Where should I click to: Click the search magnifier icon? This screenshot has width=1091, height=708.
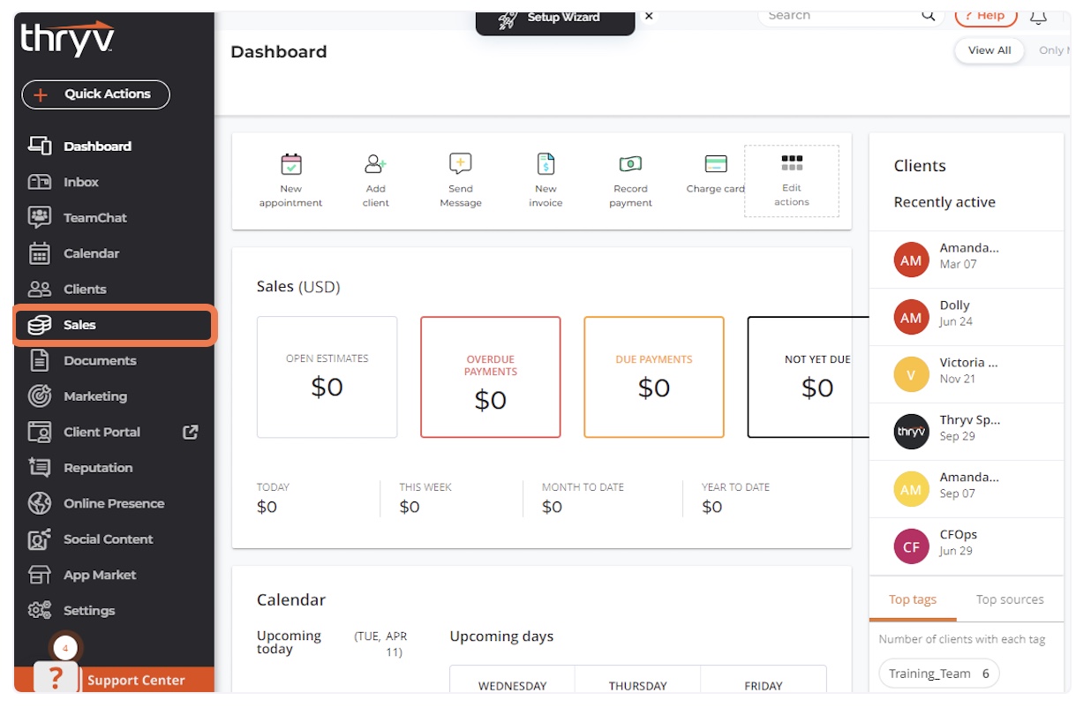[929, 16]
